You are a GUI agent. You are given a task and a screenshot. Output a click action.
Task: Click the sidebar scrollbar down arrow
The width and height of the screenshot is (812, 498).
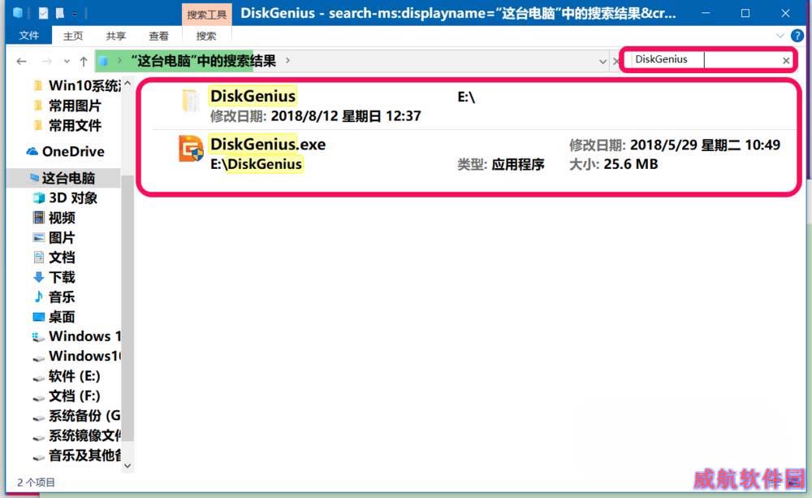(x=127, y=466)
